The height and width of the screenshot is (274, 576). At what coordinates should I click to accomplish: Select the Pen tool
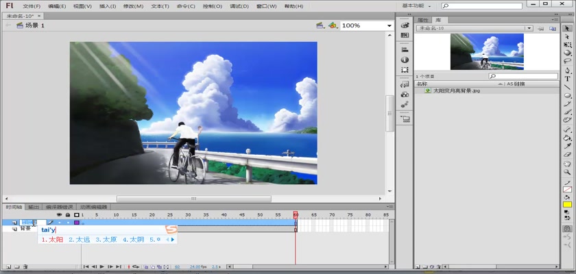[x=567, y=71]
